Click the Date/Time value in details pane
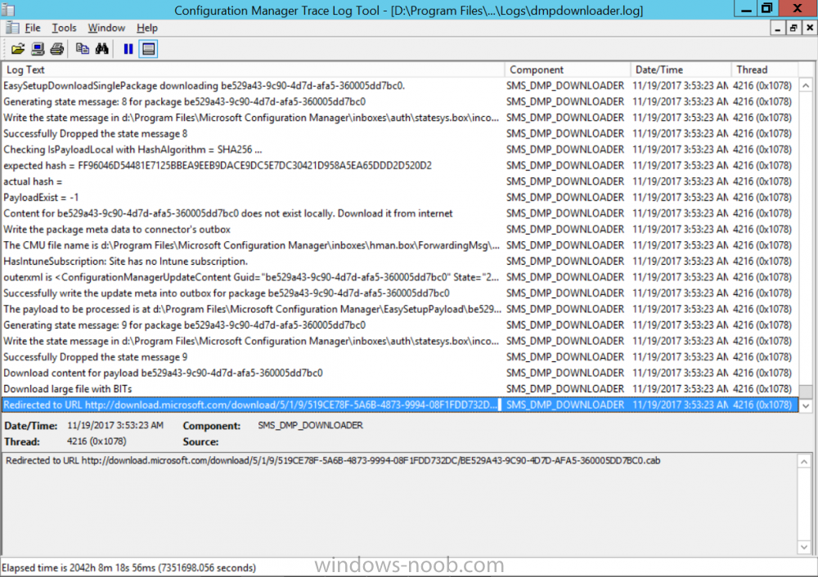818x577 pixels. [115, 426]
